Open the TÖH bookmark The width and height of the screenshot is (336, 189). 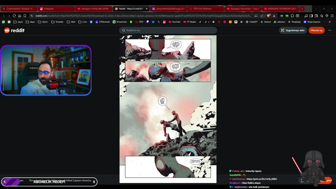pyautogui.click(x=139, y=22)
